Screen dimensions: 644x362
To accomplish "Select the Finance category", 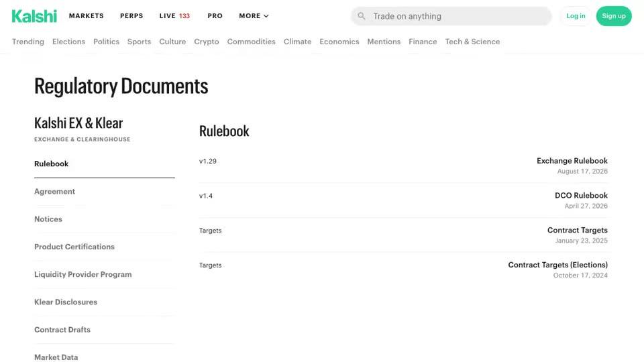I will tap(423, 42).
